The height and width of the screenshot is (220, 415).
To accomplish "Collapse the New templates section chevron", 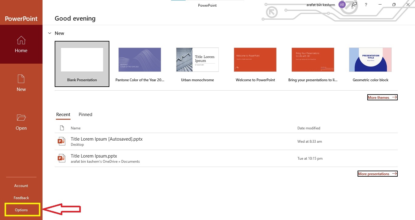I will [50, 33].
